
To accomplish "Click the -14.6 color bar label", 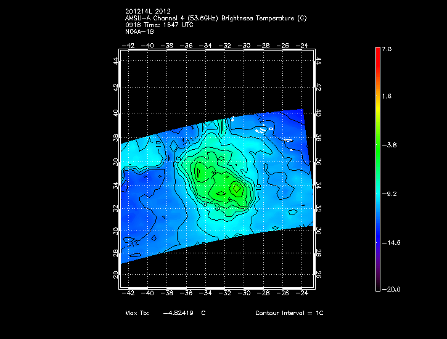I will [392, 242].
